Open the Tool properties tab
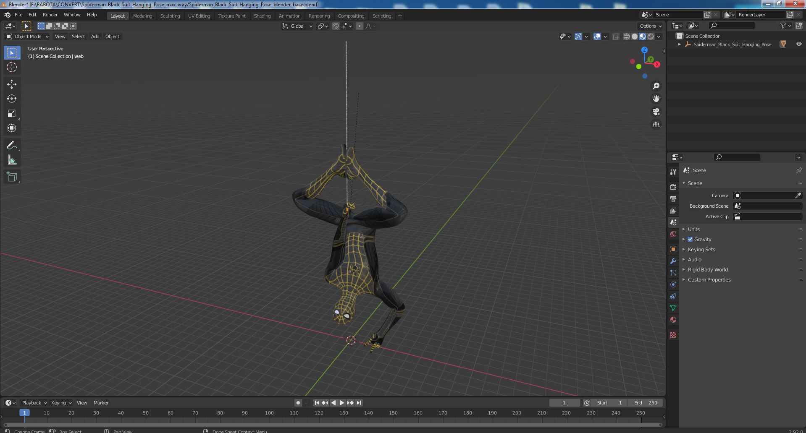This screenshot has width=806, height=433. point(673,172)
